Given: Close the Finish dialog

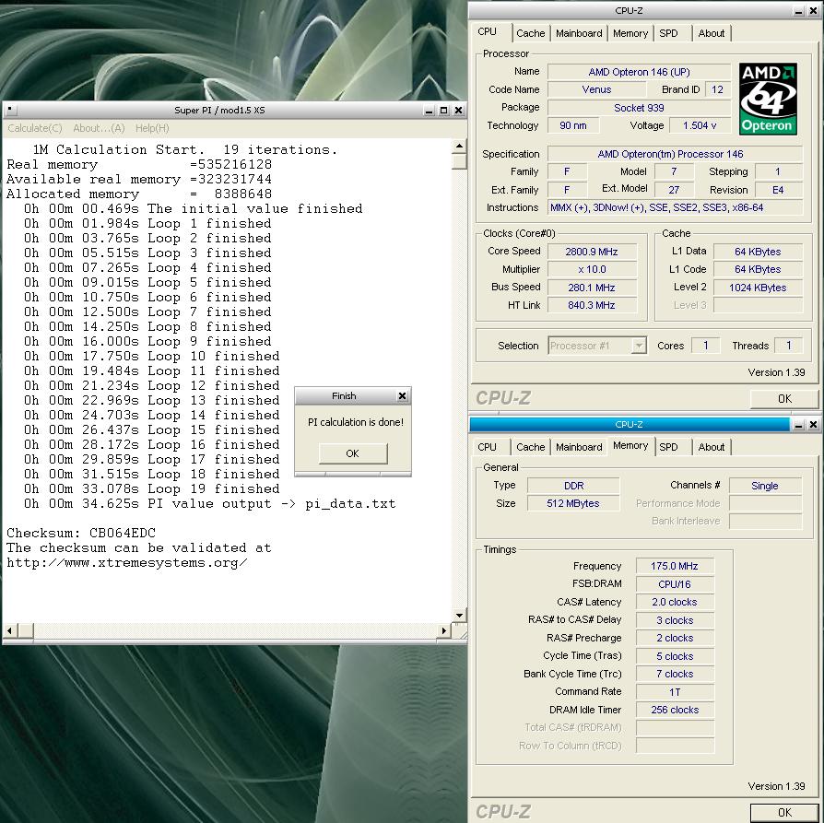Looking at the screenshot, I should coord(402,395).
